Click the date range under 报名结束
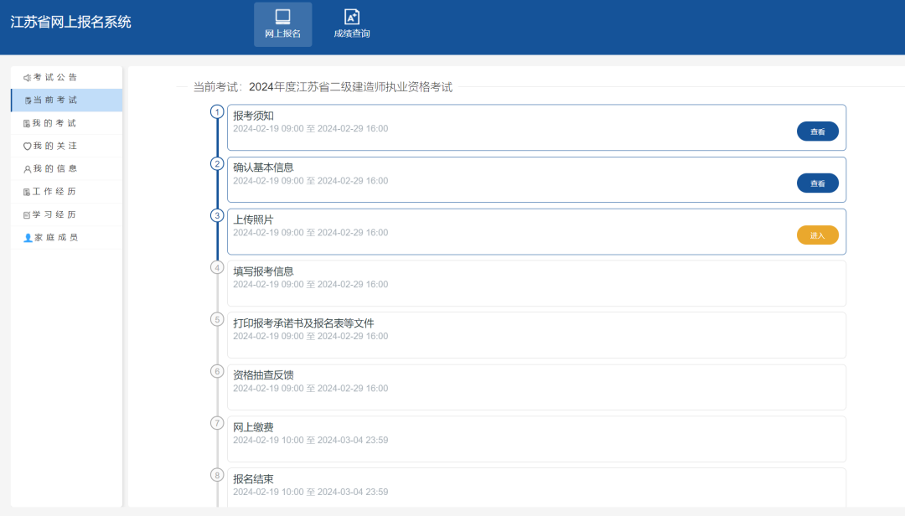This screenshot has width=905, height=516. (x=311, y=493)
